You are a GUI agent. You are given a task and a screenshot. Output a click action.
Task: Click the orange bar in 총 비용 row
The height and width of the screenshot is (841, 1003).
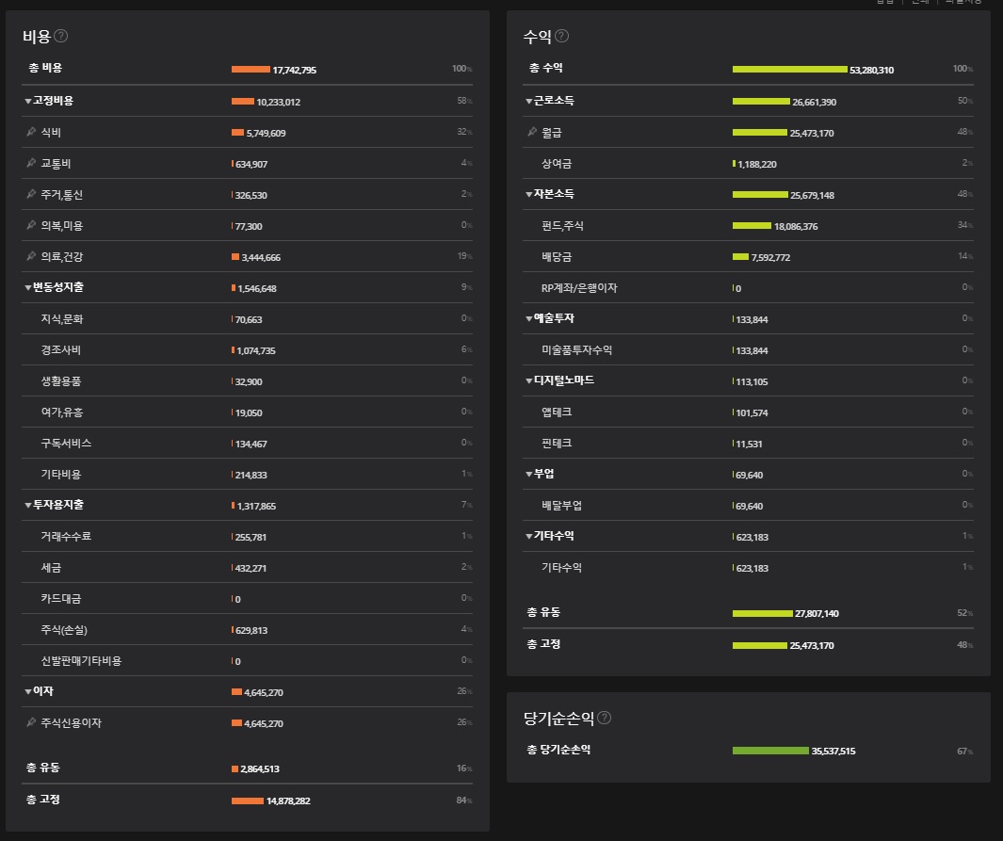tap(251, 69)
